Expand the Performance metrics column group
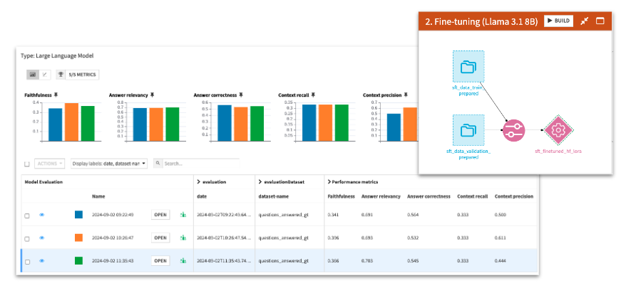 pos(329,181)
